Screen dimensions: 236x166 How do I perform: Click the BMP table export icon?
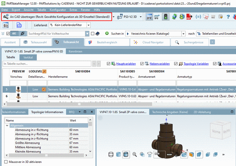click(x=149, y=17)
